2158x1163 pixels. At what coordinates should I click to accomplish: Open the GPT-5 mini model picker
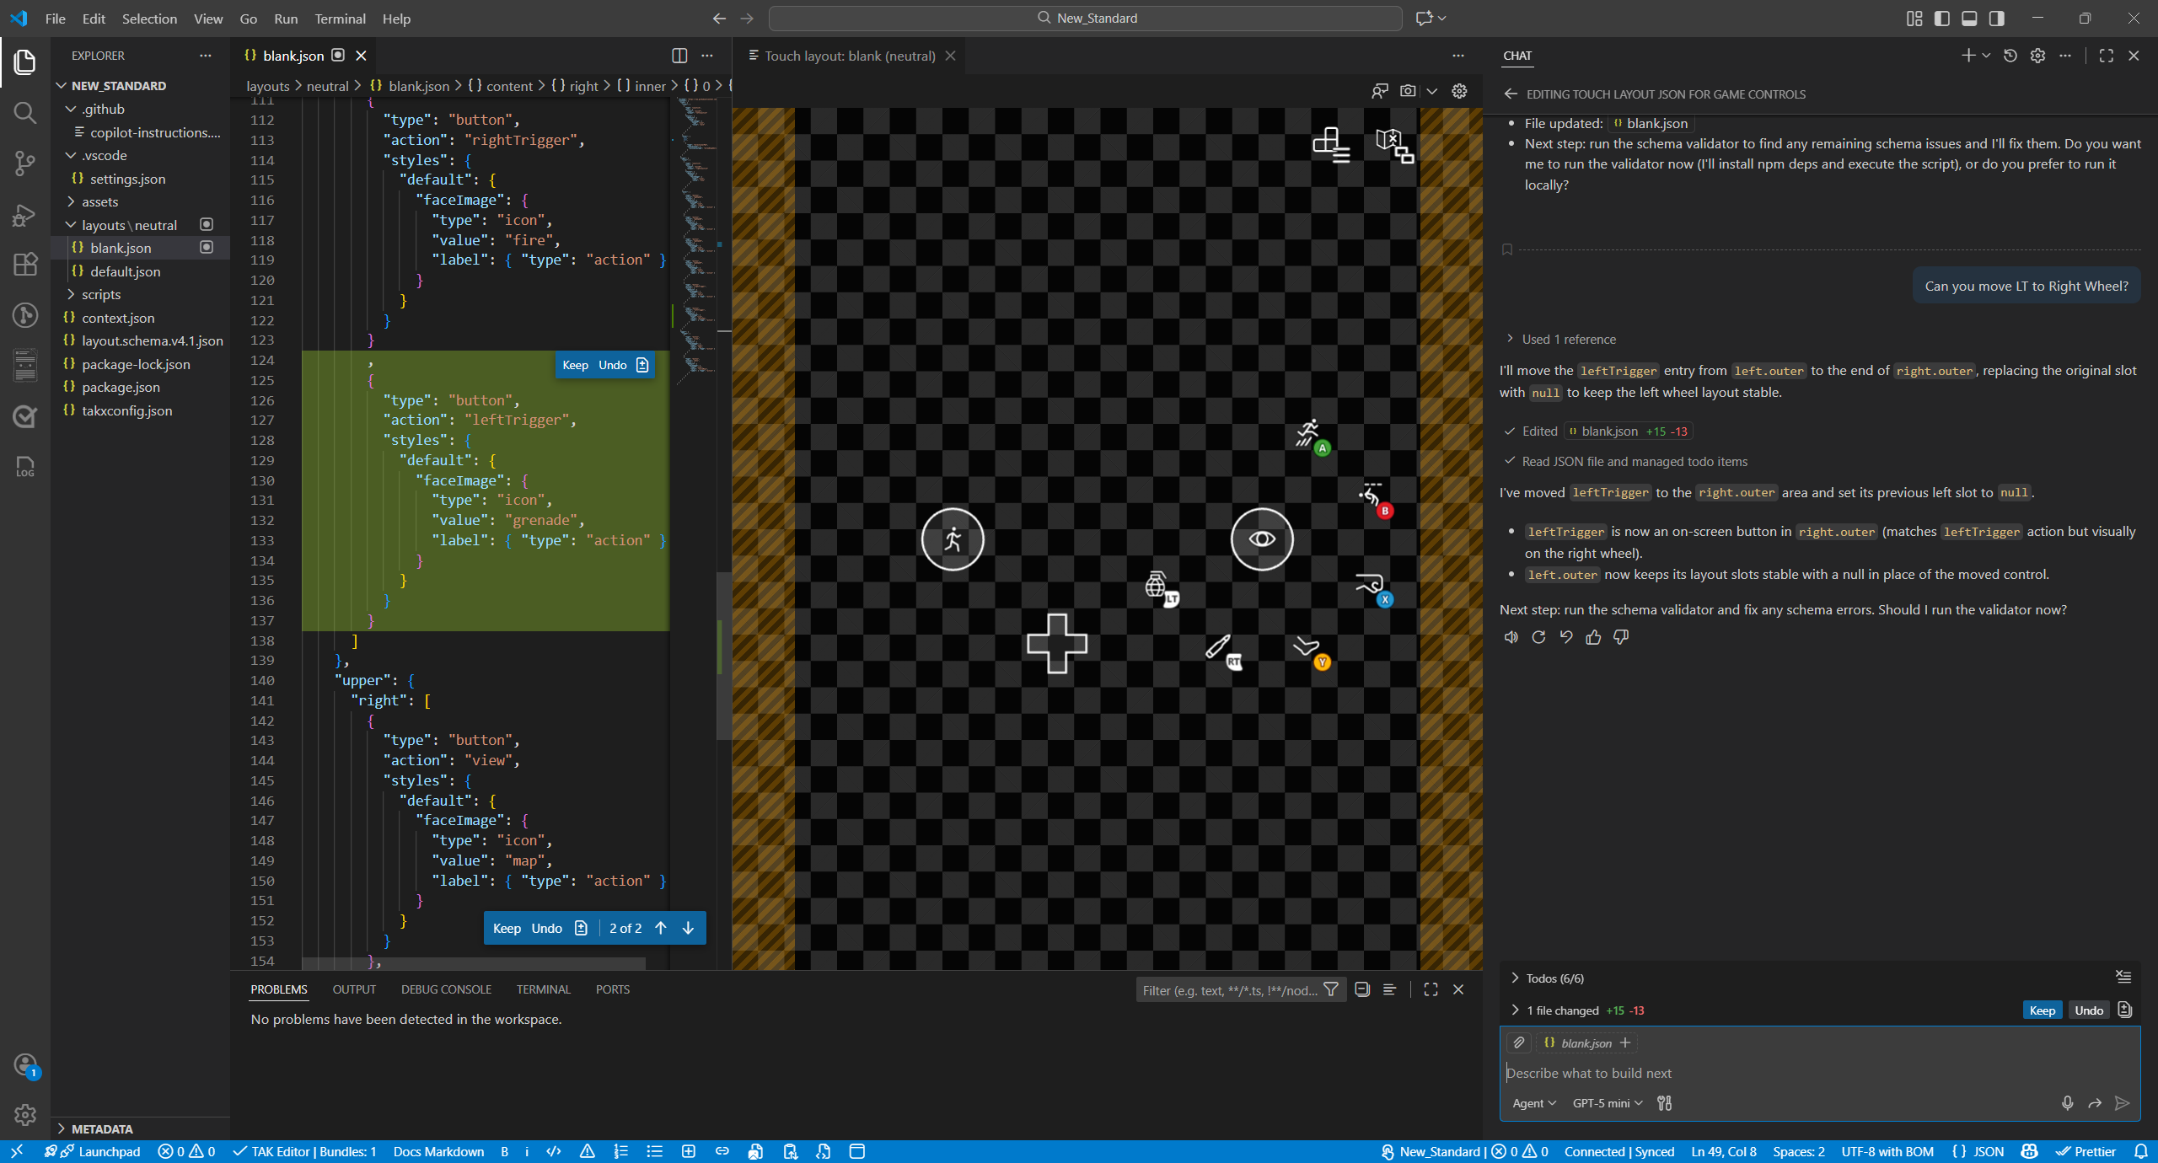(1607, 1103)
